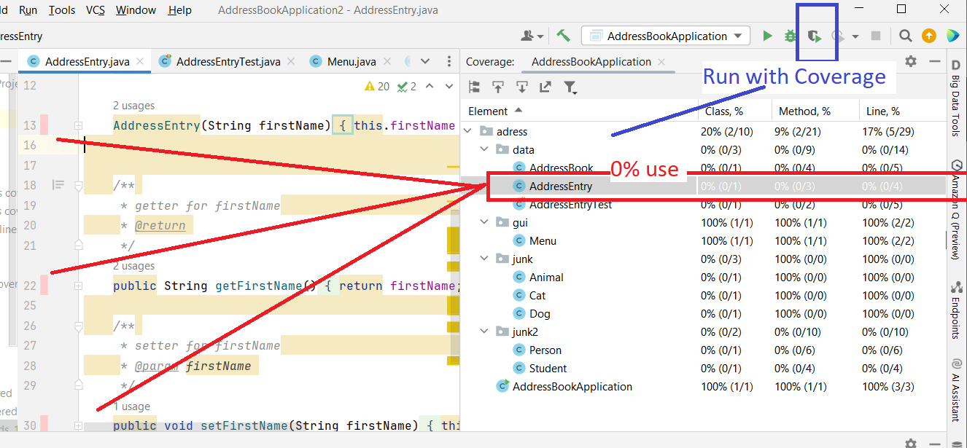967x448 pixels.
Task: Collapse the data package node
Action: (x=484, y=150)
